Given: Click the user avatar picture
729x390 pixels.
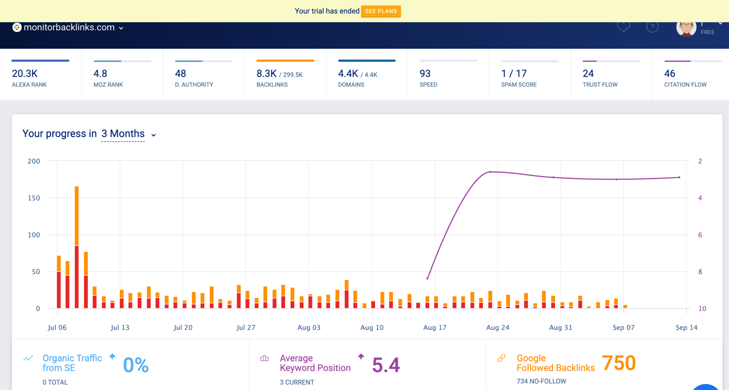Looking at the screenshot, I should point(686,28).
